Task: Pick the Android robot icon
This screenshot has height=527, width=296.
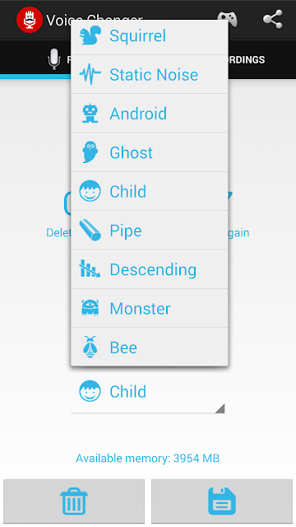Action: [90, 114]
